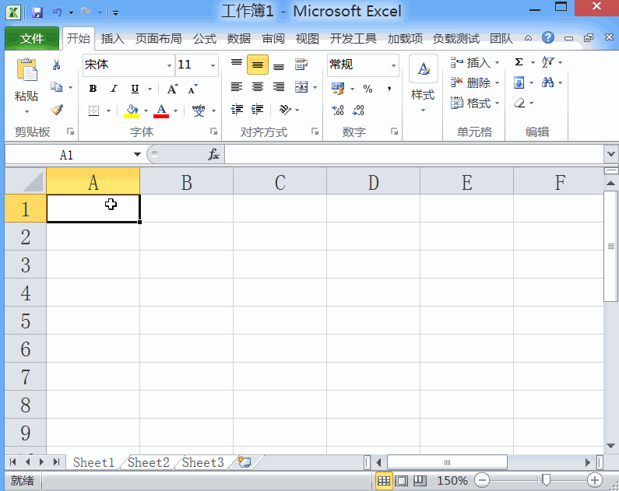Open the function wizard fx button
The height and width of the screenshot is (491, 619).
[x=213, y=154]
